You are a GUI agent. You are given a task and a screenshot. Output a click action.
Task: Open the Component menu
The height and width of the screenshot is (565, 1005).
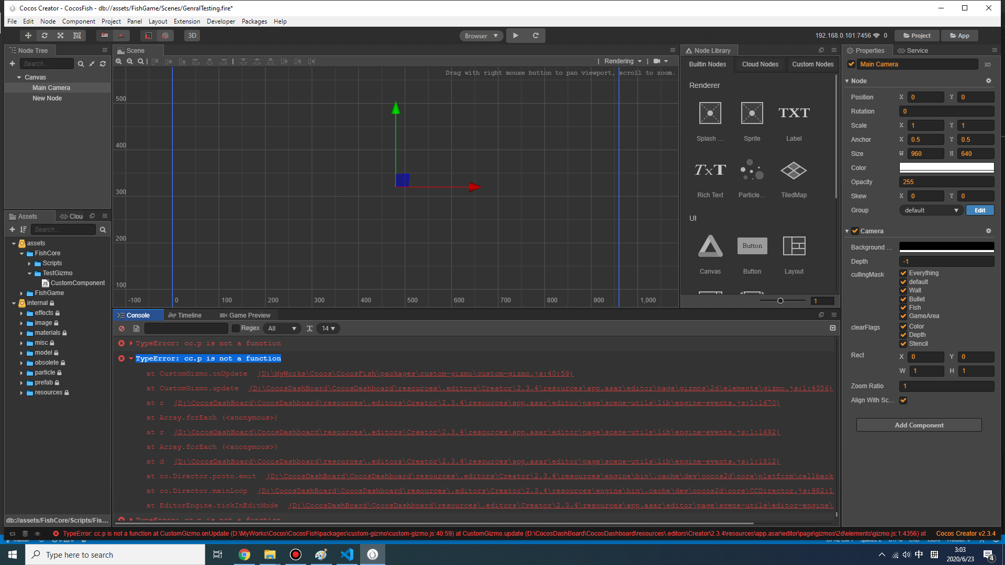click(x=79, y=21)
